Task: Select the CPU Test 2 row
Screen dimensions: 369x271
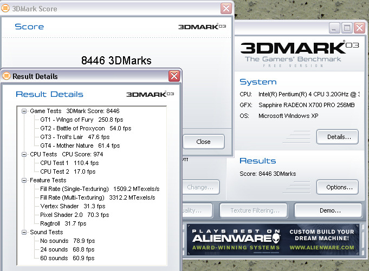Action: (x=68, y=171)
